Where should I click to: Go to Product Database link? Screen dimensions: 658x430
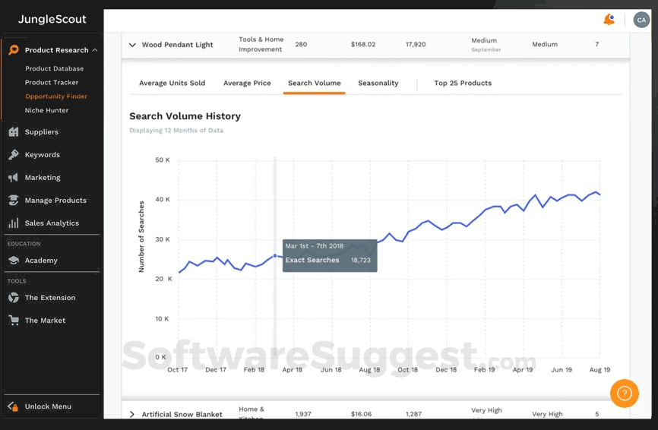[x=55, y=68]
